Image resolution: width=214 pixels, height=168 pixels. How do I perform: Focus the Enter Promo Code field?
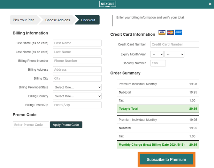[31, 125]
